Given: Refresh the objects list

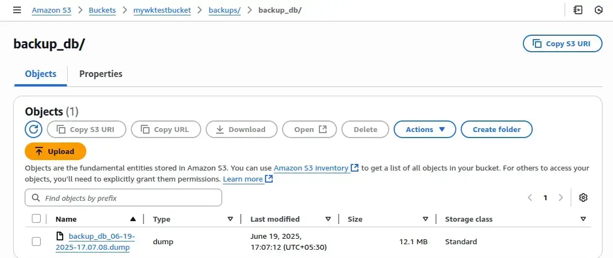Looking at the screenshot, I should [34, 129].
